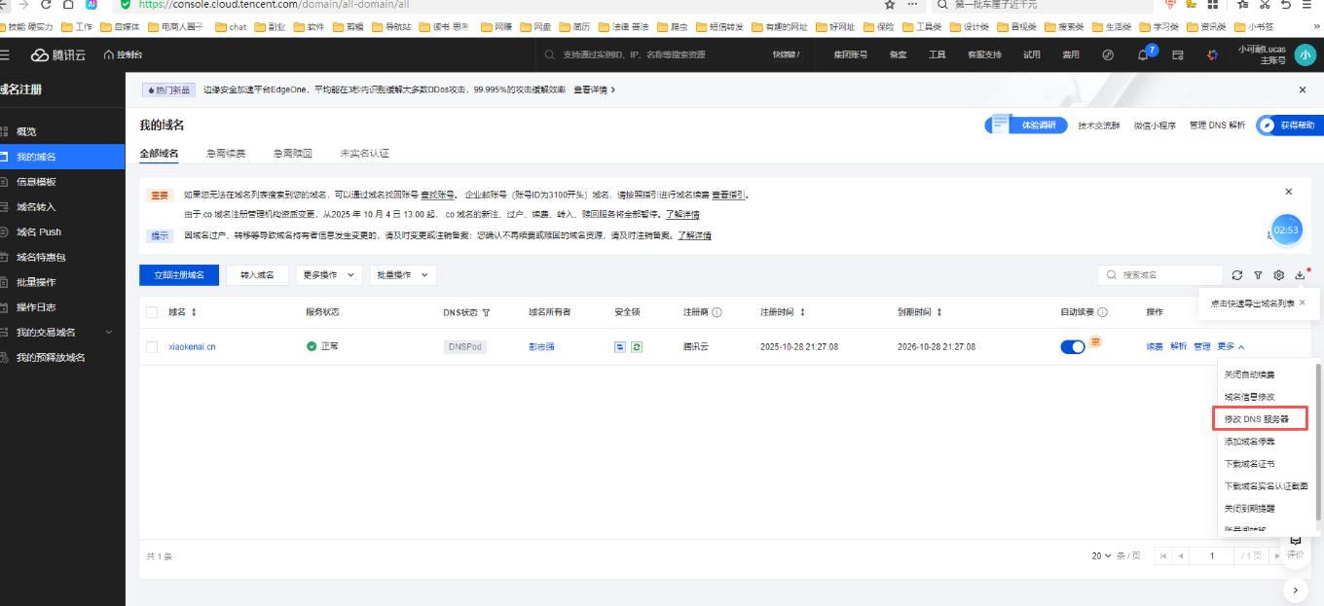This screenshot has width=1324, height=606.
Task: Expand the 更多操作 dropdown
Action: pyautogui.click(x=329, y=275)
